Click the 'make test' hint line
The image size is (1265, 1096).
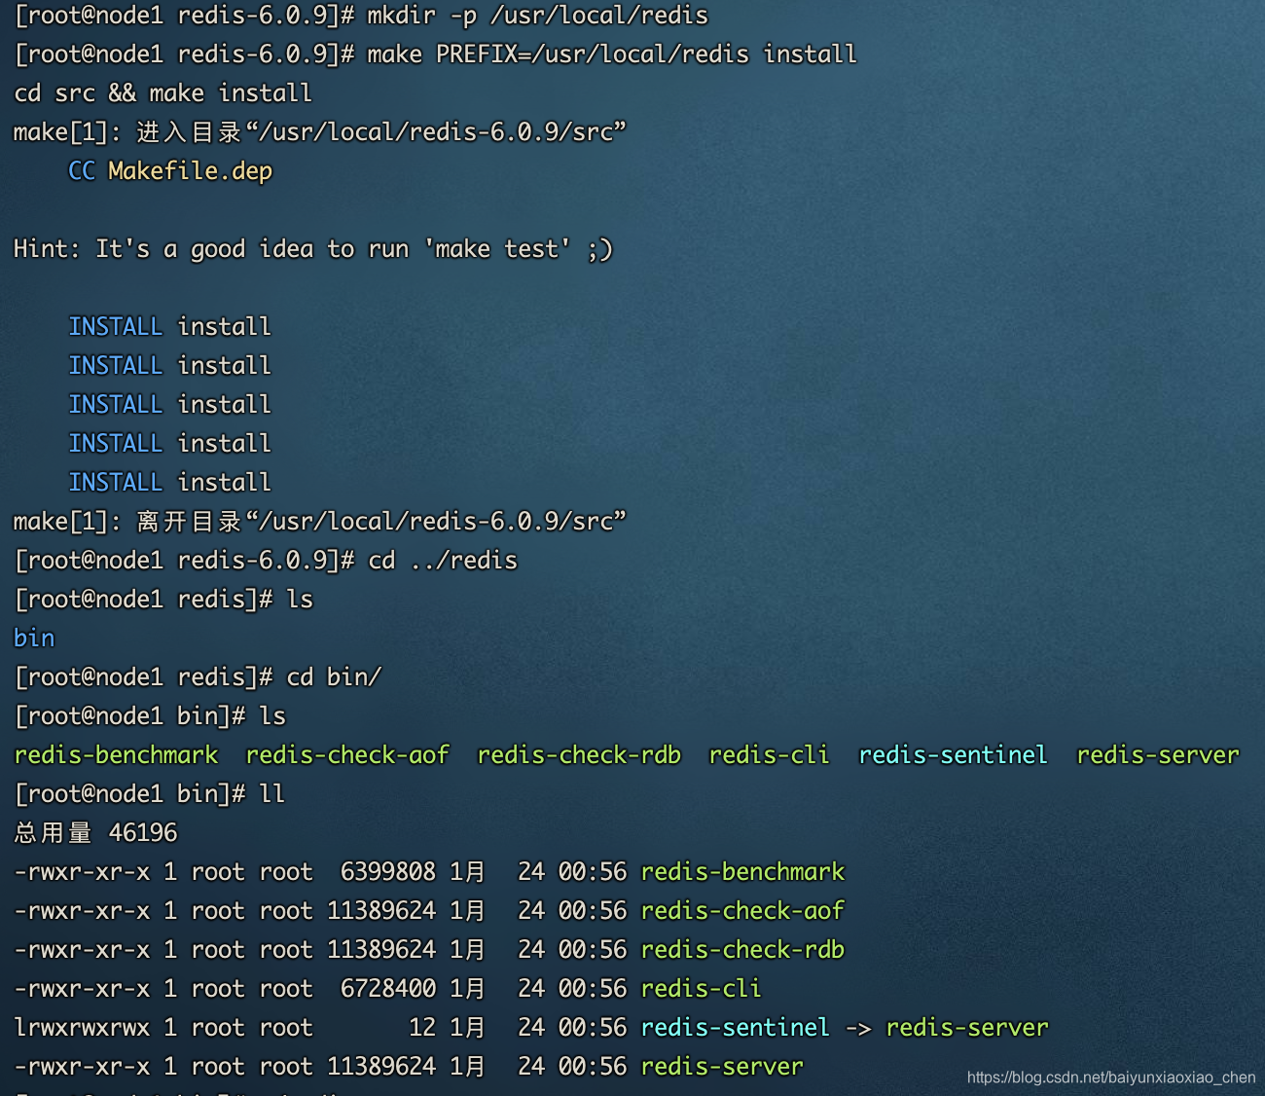click(312, 249)
